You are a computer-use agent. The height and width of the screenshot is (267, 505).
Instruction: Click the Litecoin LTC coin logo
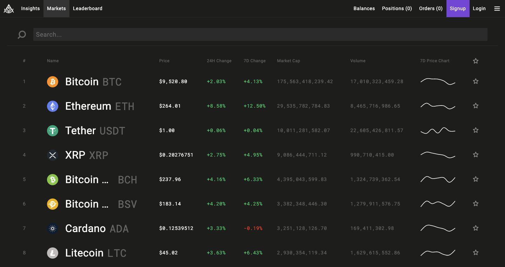[x=53, y=253]
